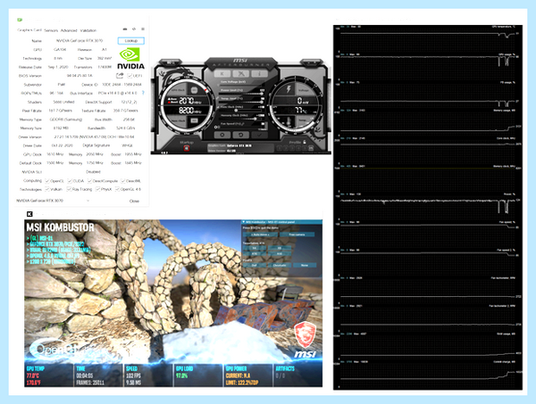Toggle Afterburner's Startup Windows button
The height and width of the screenshot is (404, 536).
click(x=187, y=148)
